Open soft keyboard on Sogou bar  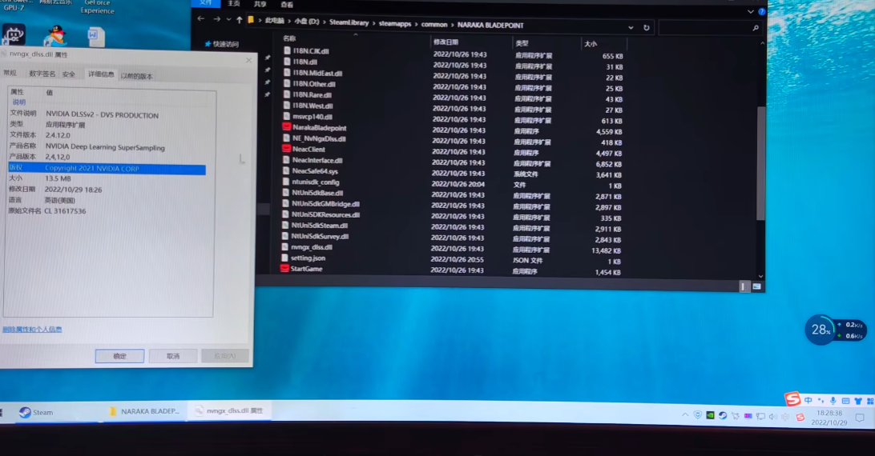pyautogui.click(x=846, y=401)
